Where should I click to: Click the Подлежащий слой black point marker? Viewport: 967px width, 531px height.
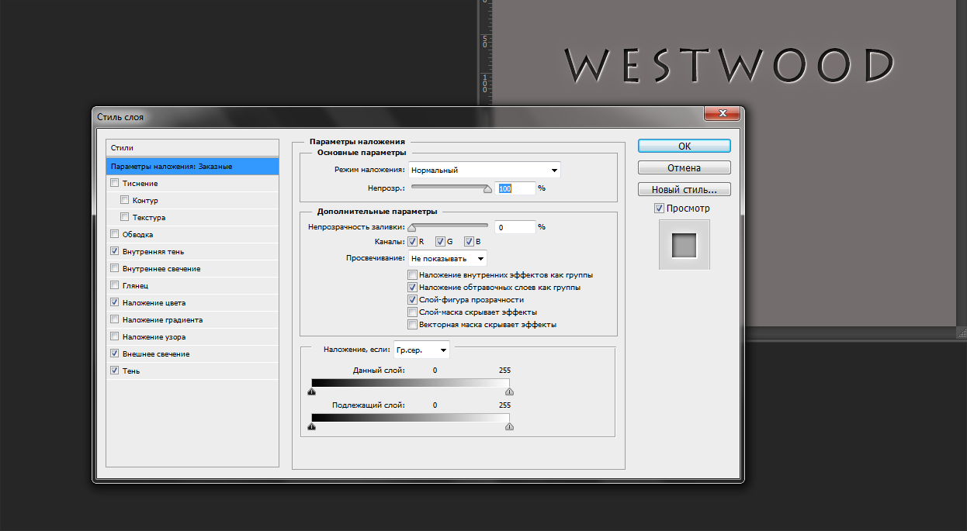coord(311,426)
